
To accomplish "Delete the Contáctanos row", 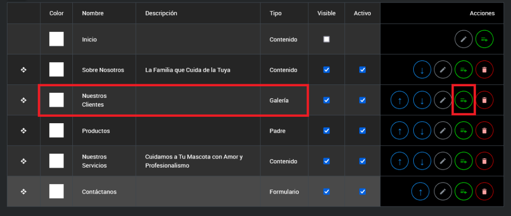I will point(484,192).
